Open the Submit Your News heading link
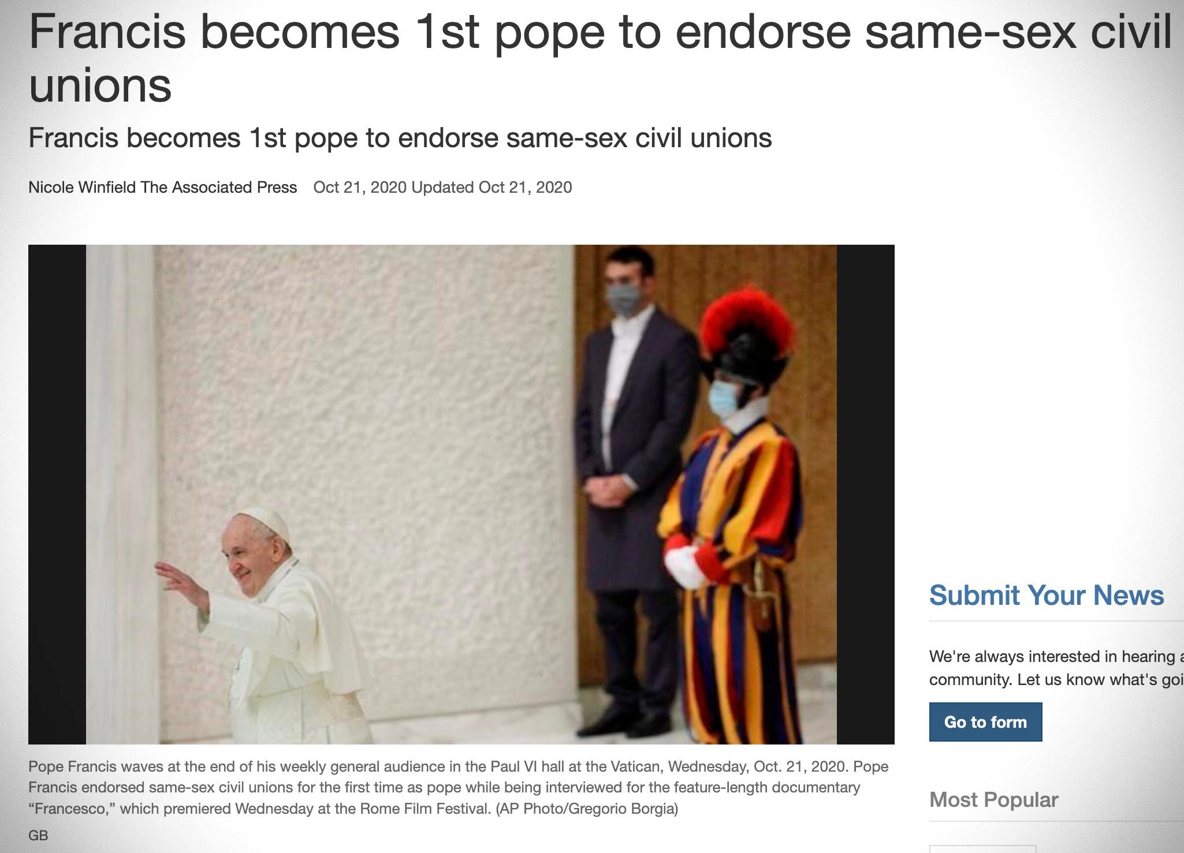 coord(1046,595)
